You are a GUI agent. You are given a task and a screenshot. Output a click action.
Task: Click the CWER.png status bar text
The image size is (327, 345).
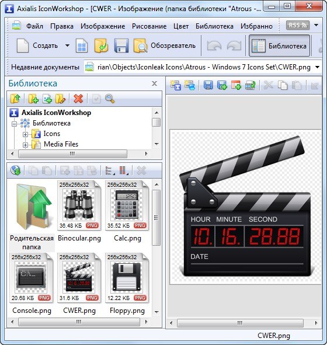click(x=274, y=336)
